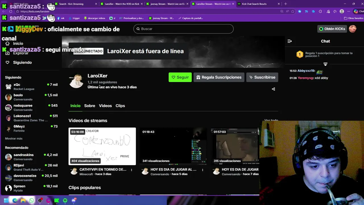Select the Inicio channel tab
Viewport: 364px width, 205px height.
(x=75, y=106)
